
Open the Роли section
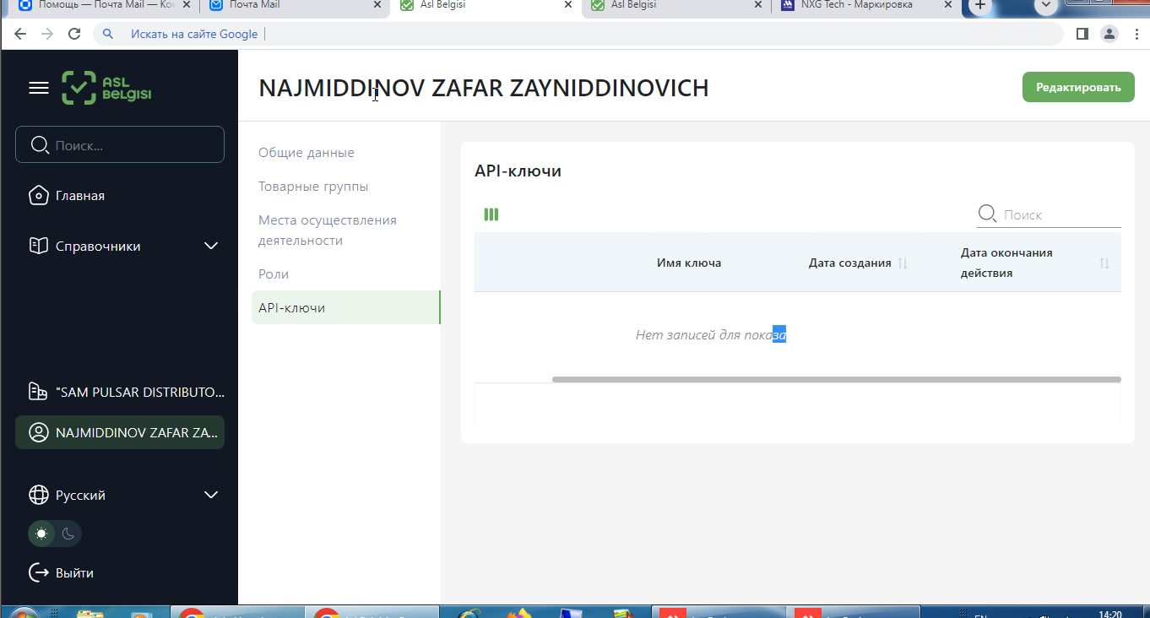point(274,274)
